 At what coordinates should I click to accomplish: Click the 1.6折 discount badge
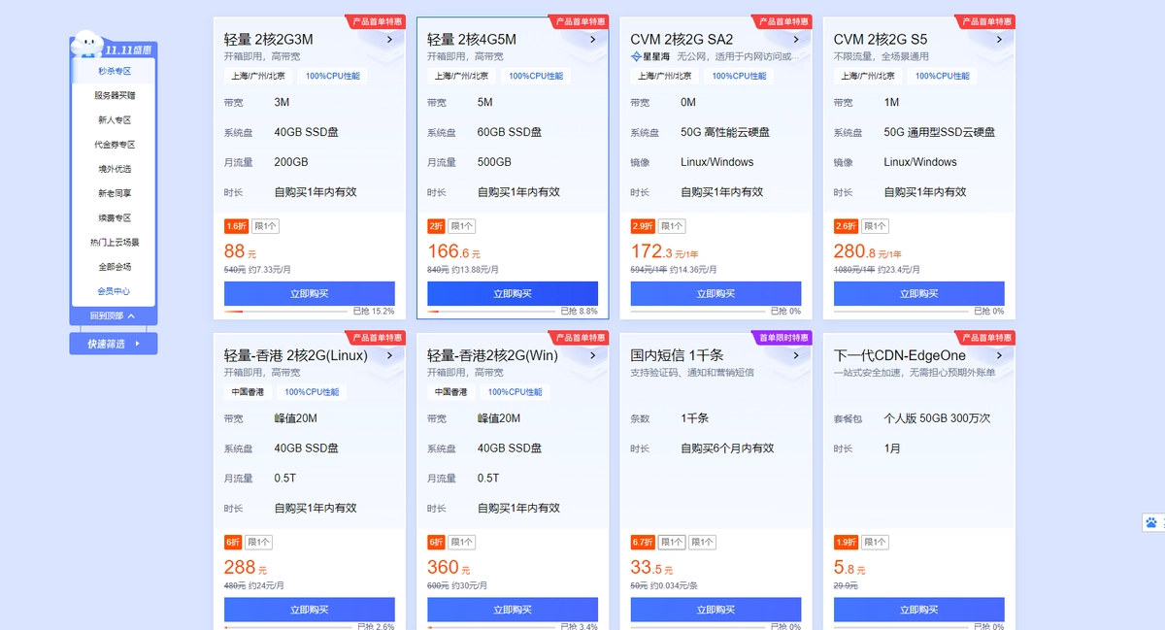236,226
